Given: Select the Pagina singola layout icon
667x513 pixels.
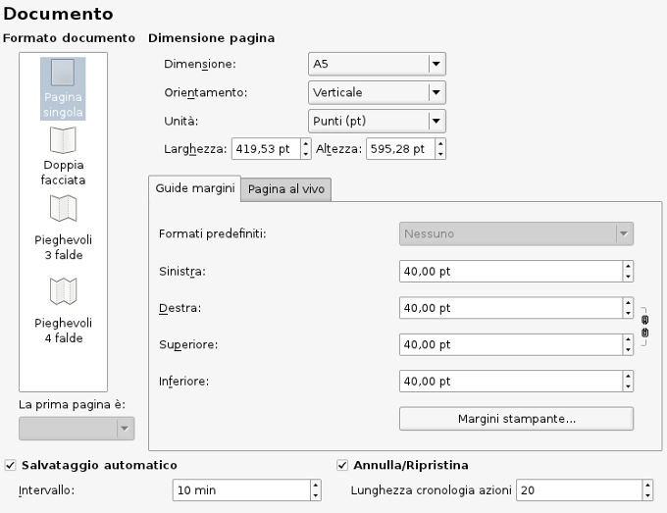Looking at the screenshot, I should [x=63, y=73].
